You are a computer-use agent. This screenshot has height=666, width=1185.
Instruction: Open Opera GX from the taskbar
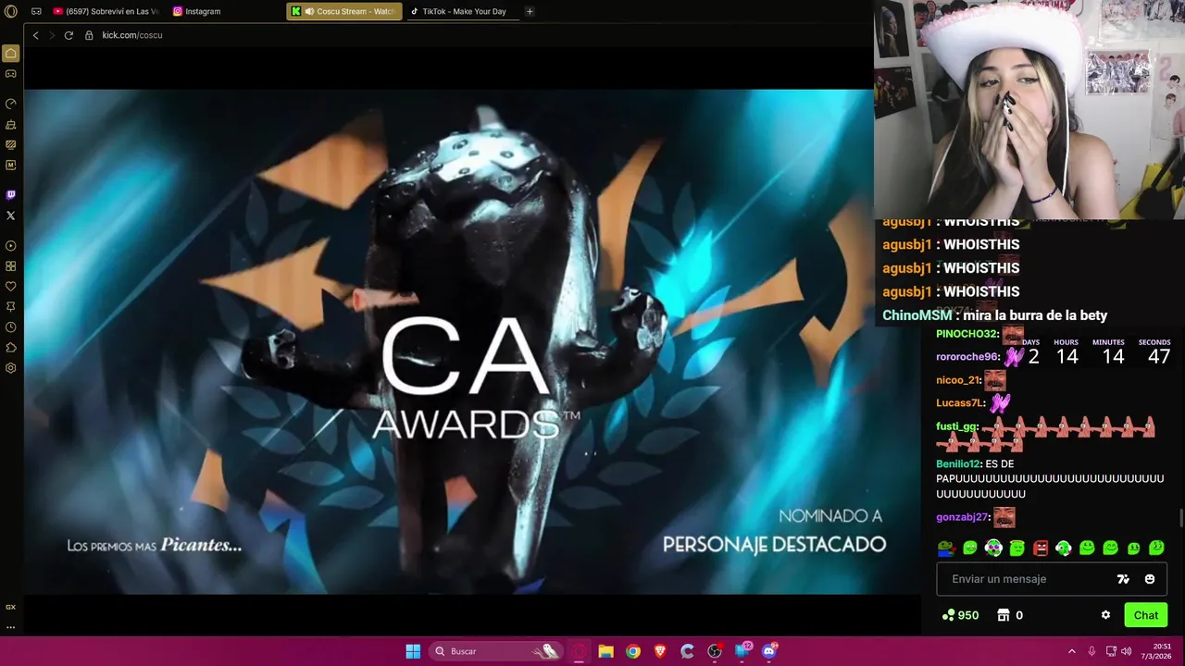pyautogui.click(x=580, y=651)
